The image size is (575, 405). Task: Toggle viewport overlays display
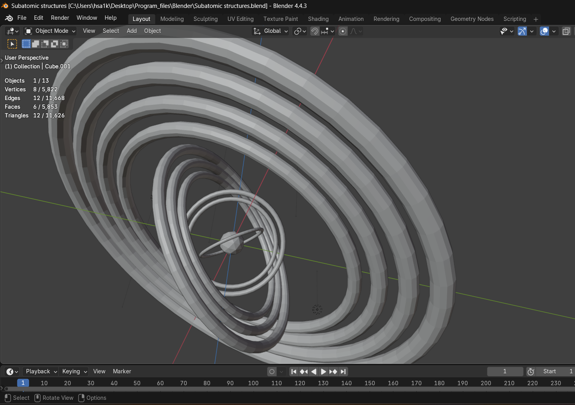tap(544, 31)
